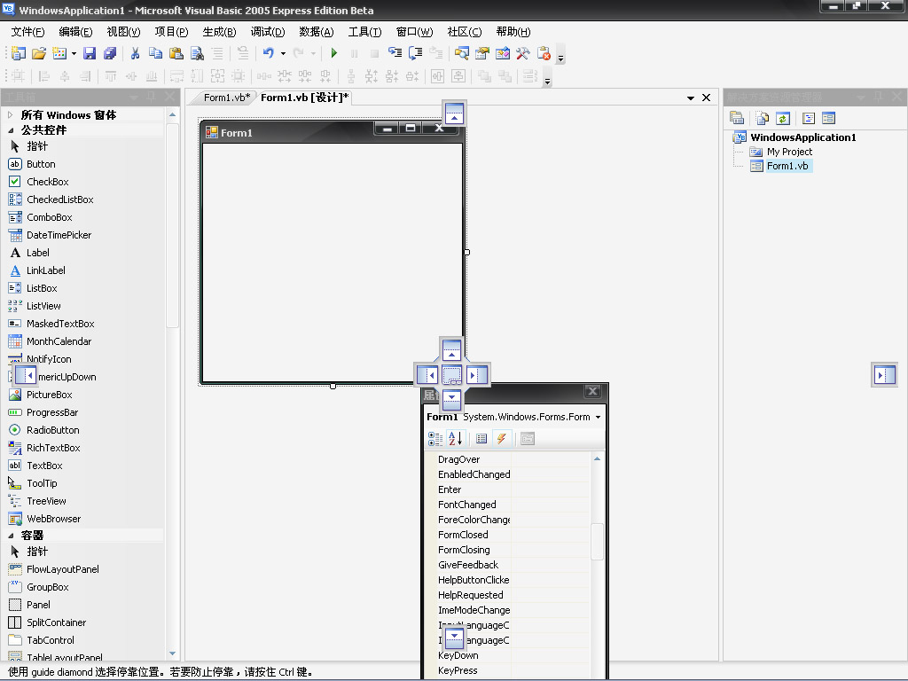Click the New Project toolbar icon
The width and height of the screenshot is (908, 681).
tap(19, 53)
